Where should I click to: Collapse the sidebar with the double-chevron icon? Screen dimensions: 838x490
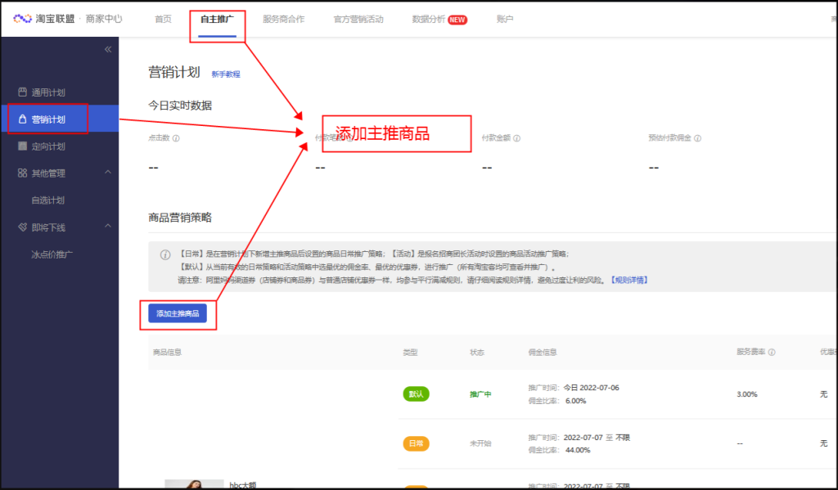click(x=108, y=50)
